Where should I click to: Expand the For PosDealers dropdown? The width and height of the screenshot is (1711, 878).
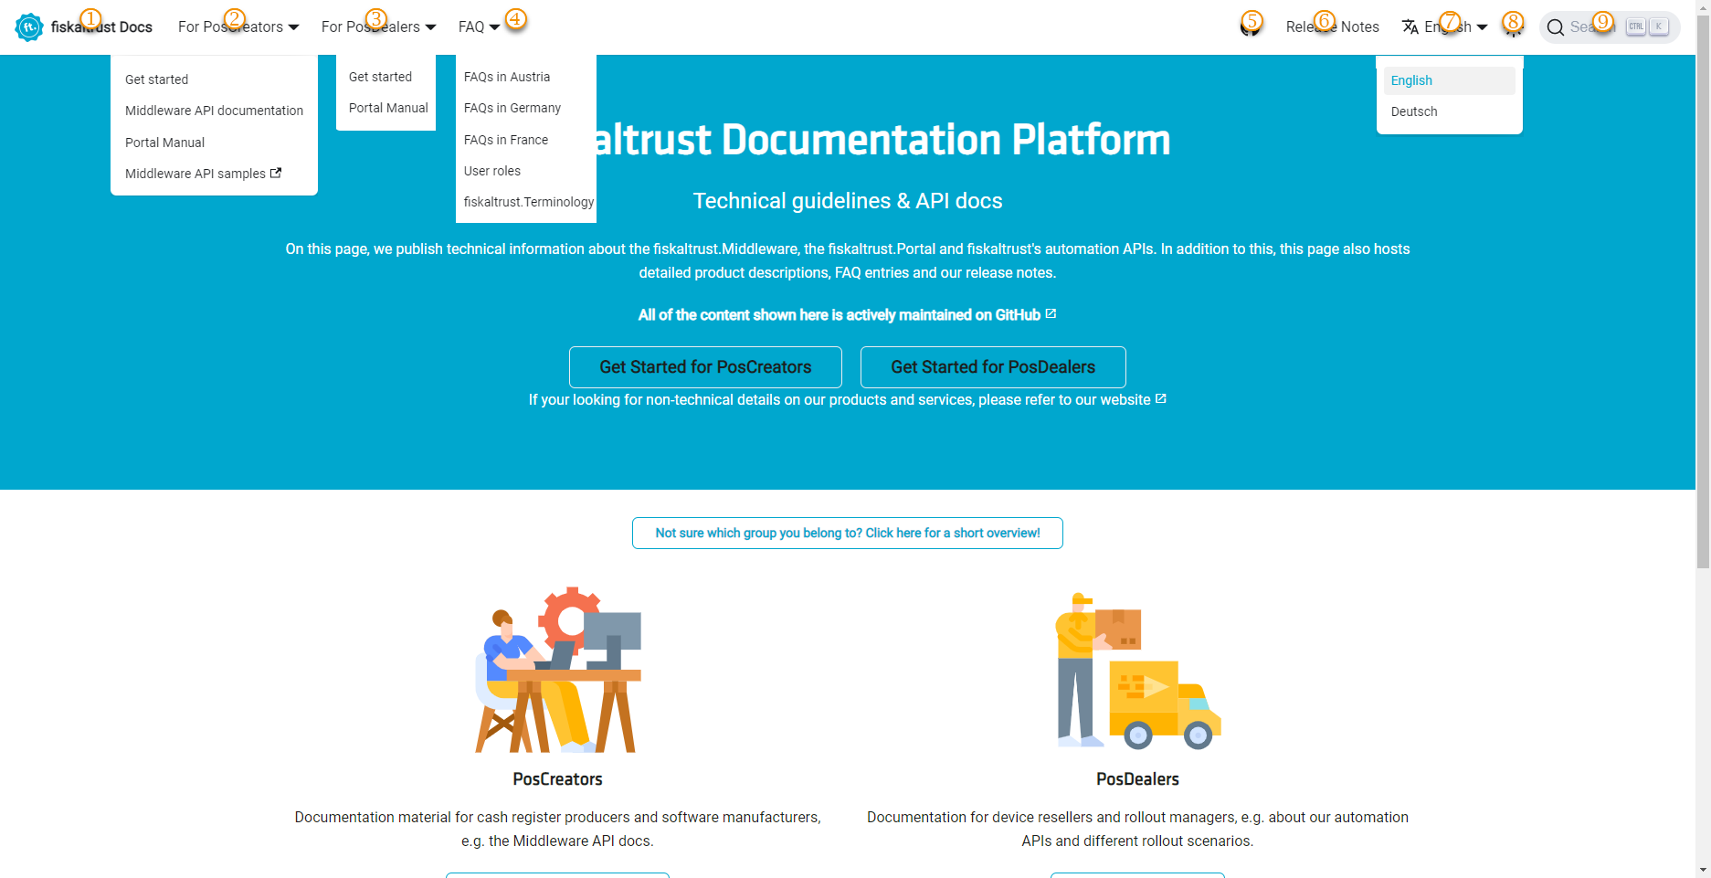click(x=378, y=27)
